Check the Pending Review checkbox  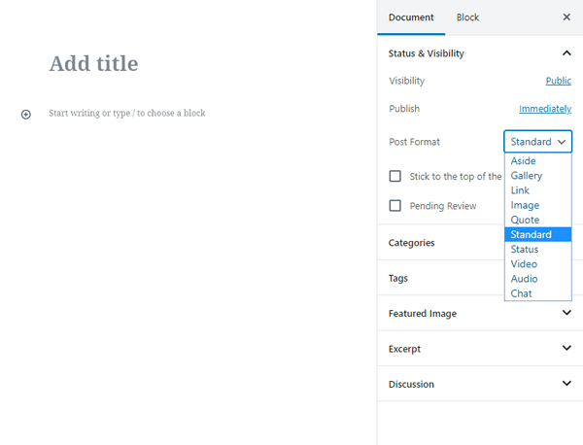point(395,206)
